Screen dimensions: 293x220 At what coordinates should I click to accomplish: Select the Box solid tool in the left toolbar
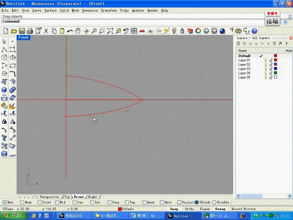pos(4,90)
